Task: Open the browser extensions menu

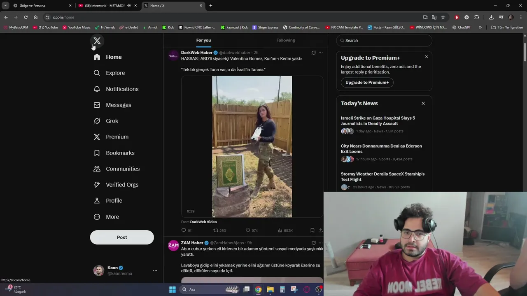Action: point(477,17)
